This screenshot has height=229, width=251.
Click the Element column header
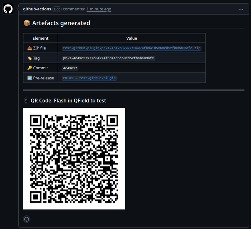coord(41,38)
